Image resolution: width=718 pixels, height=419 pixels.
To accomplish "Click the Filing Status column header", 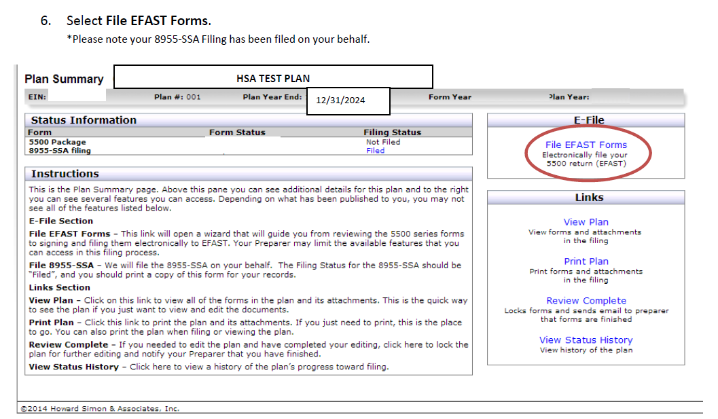I will point(392,132).
